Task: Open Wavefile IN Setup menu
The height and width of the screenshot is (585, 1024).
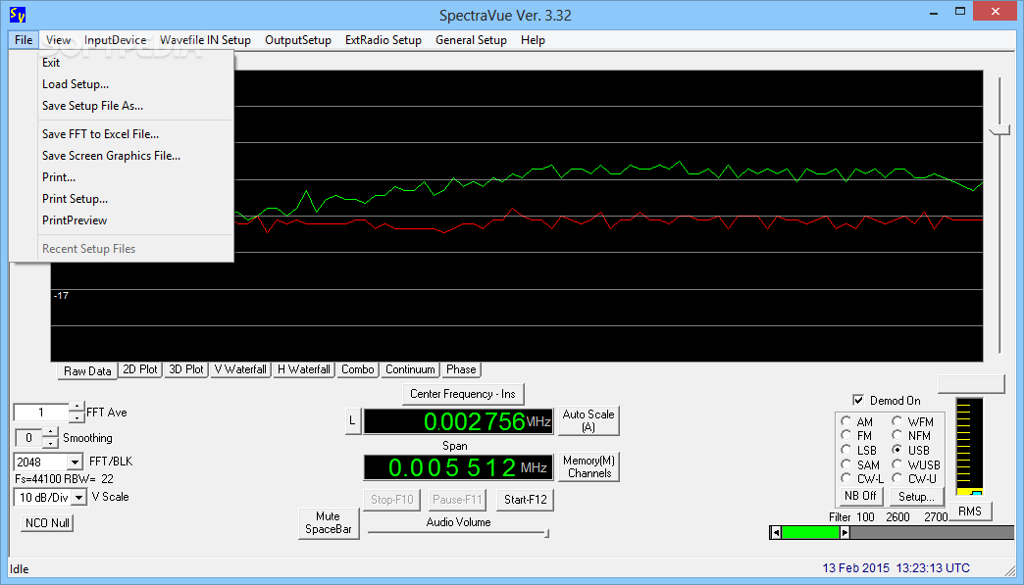Action: (x=205, y=40)
